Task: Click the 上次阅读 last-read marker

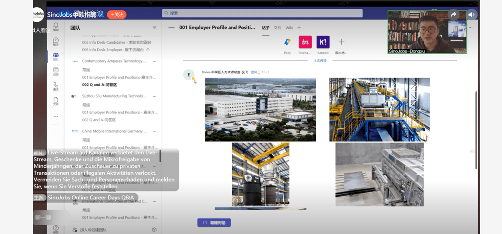Action: [320, 61]
